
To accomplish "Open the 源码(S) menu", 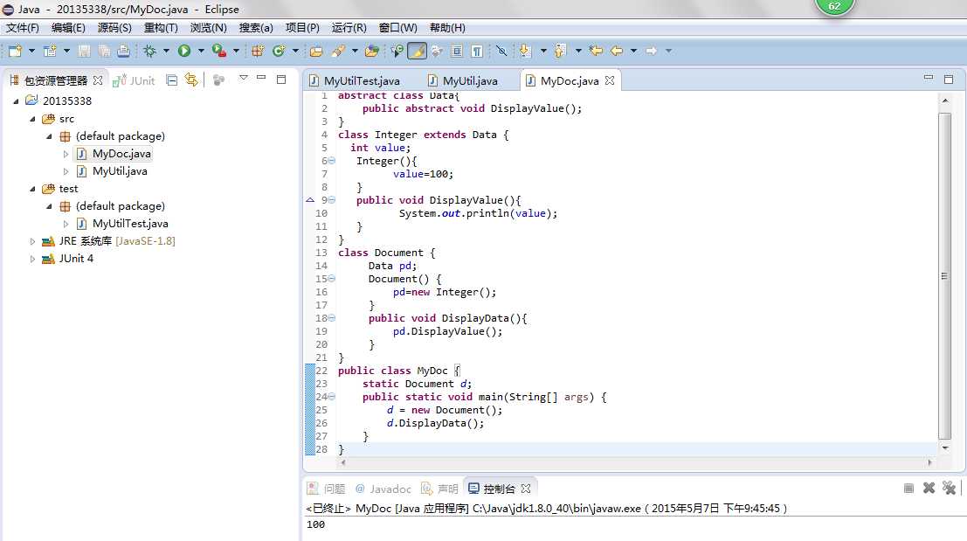I will click(114, 28).
